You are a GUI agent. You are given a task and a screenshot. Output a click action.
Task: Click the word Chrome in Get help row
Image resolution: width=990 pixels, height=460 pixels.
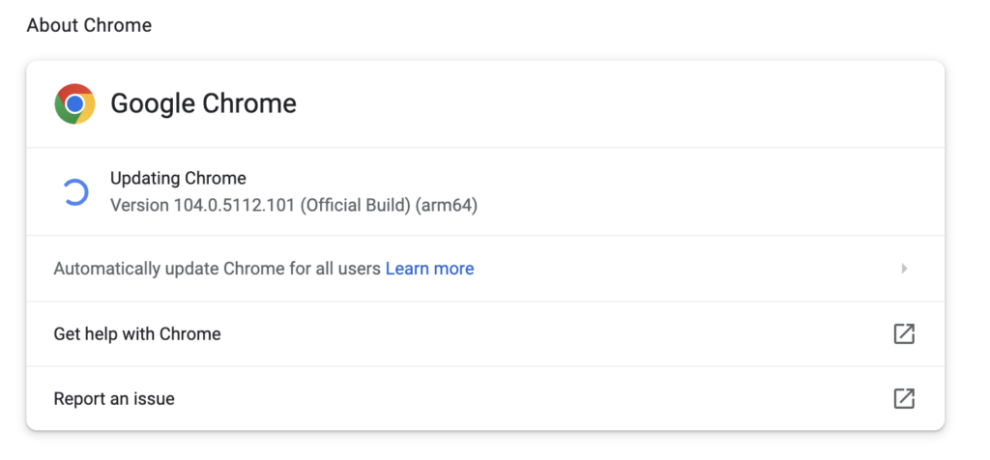(190, 333)
